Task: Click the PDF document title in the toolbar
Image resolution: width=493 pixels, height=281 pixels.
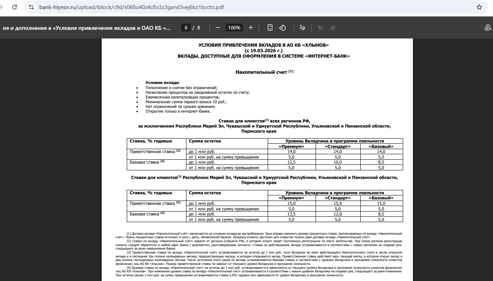Action: (x=87, y=28)
